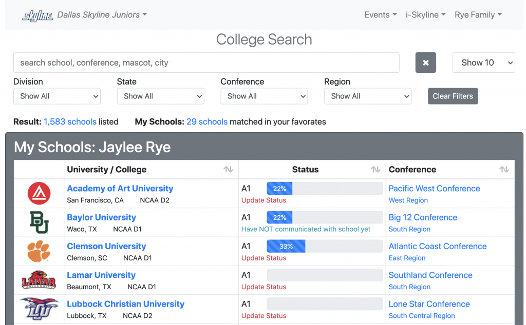Click the Beaumont, TX location text
Screen dimensions: 526x325
point(89,287)
